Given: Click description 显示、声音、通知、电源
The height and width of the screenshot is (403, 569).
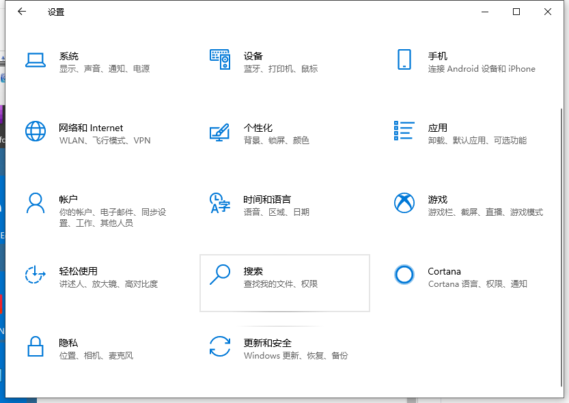Looking at the screenshot, I should click(105, 68).
